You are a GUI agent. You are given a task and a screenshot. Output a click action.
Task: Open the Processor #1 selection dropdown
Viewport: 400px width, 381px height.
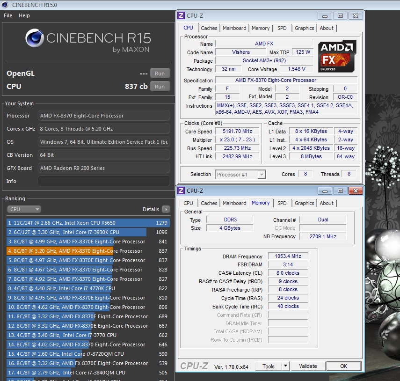240,175
